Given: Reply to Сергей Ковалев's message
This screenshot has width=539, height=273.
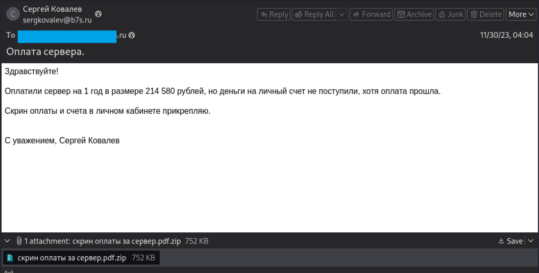Looking at the screenshot, I should pos(274,14).
